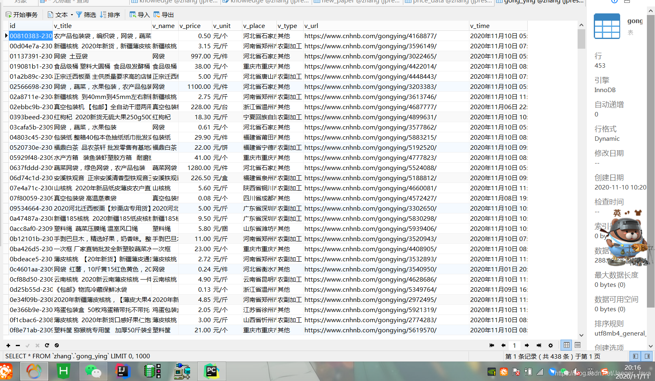Image resolution: width=655 pixels, height=381 pixels.
Task: Click the v_price column header
Action: 195,26
